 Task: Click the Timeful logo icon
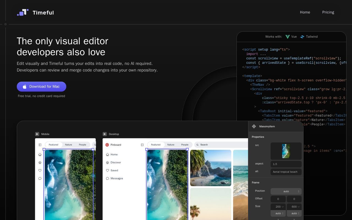coord(23,12)
